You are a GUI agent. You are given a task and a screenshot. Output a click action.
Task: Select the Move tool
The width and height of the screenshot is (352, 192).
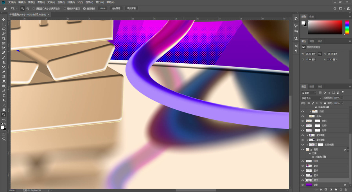[x=4, y=20]
